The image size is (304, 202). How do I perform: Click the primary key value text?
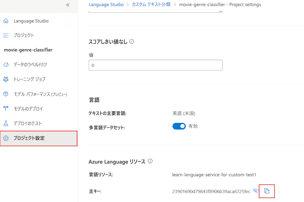(211, 192)
